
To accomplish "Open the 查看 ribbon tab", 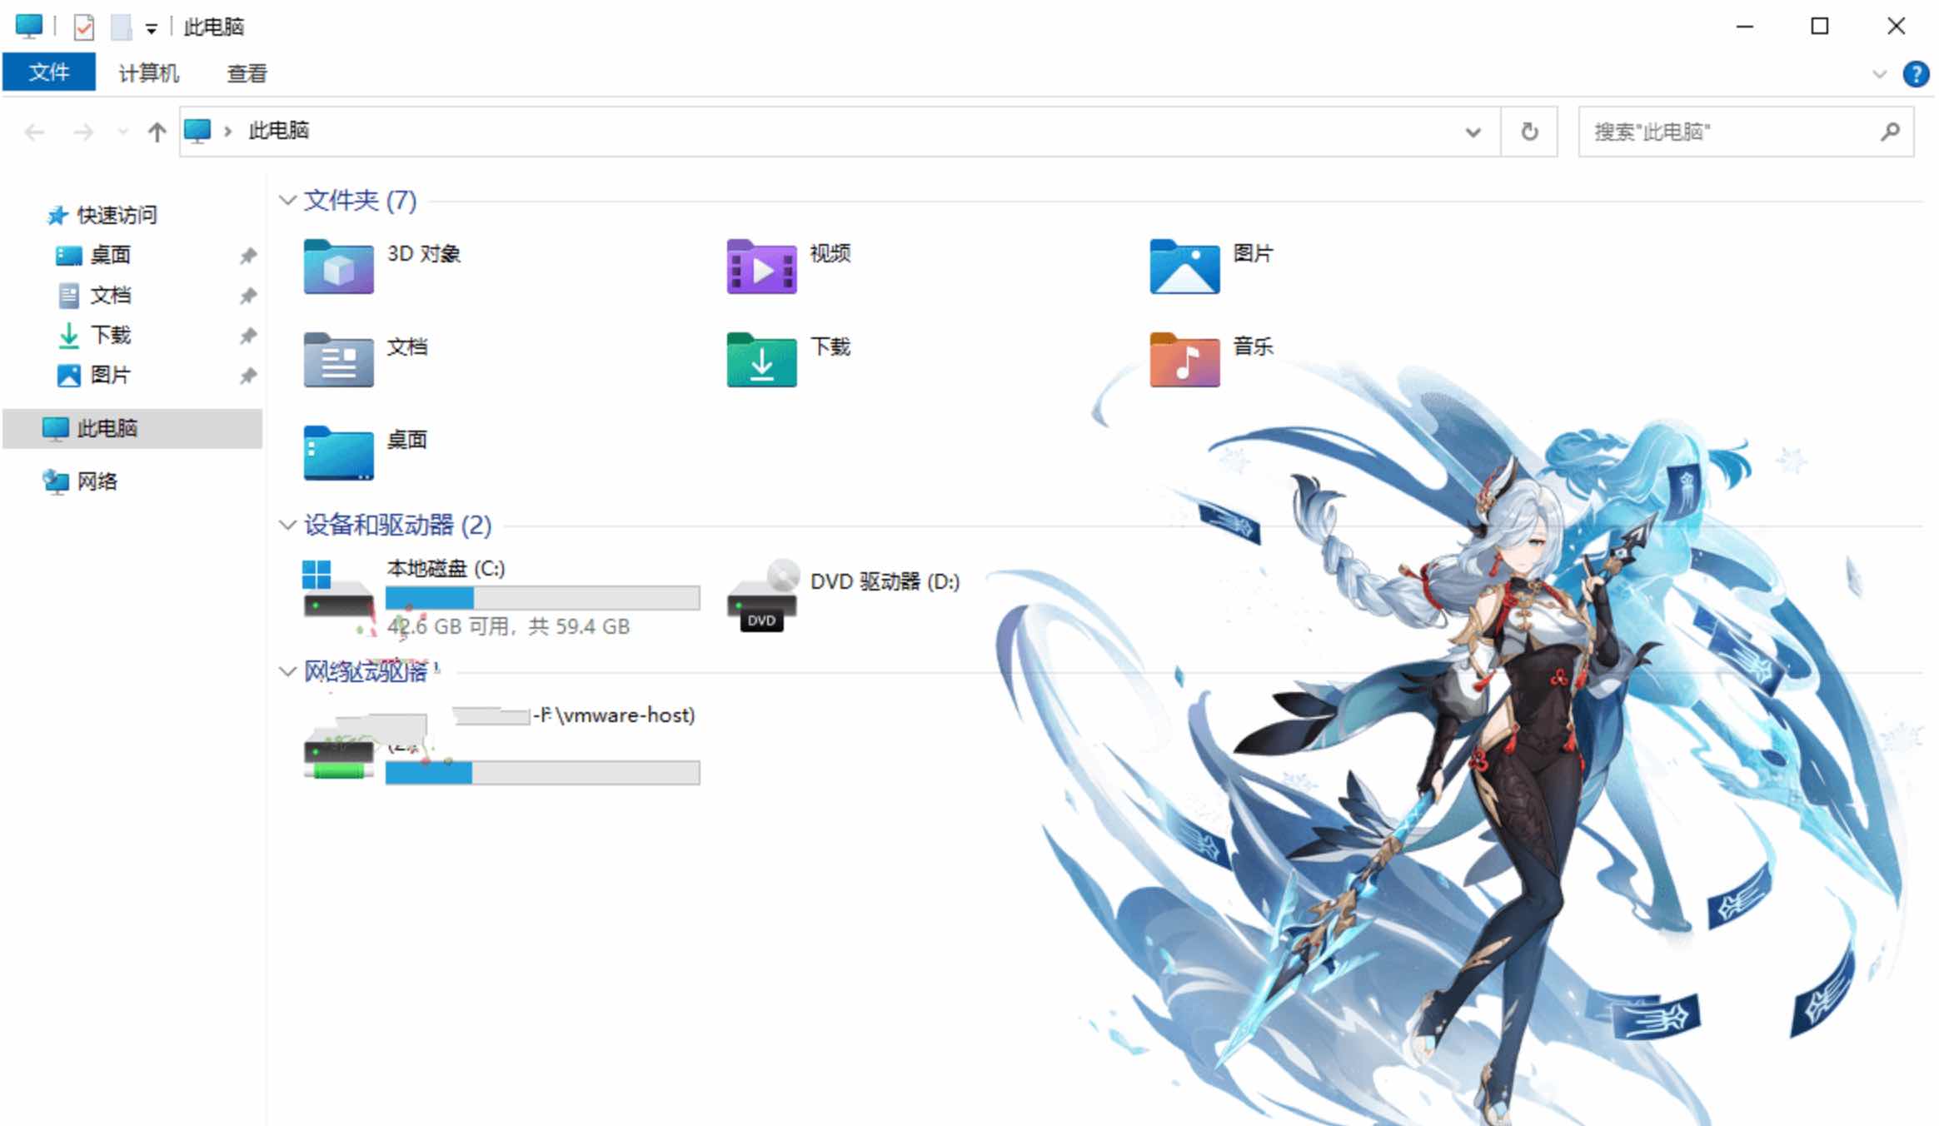I will (x=247, y=73).
